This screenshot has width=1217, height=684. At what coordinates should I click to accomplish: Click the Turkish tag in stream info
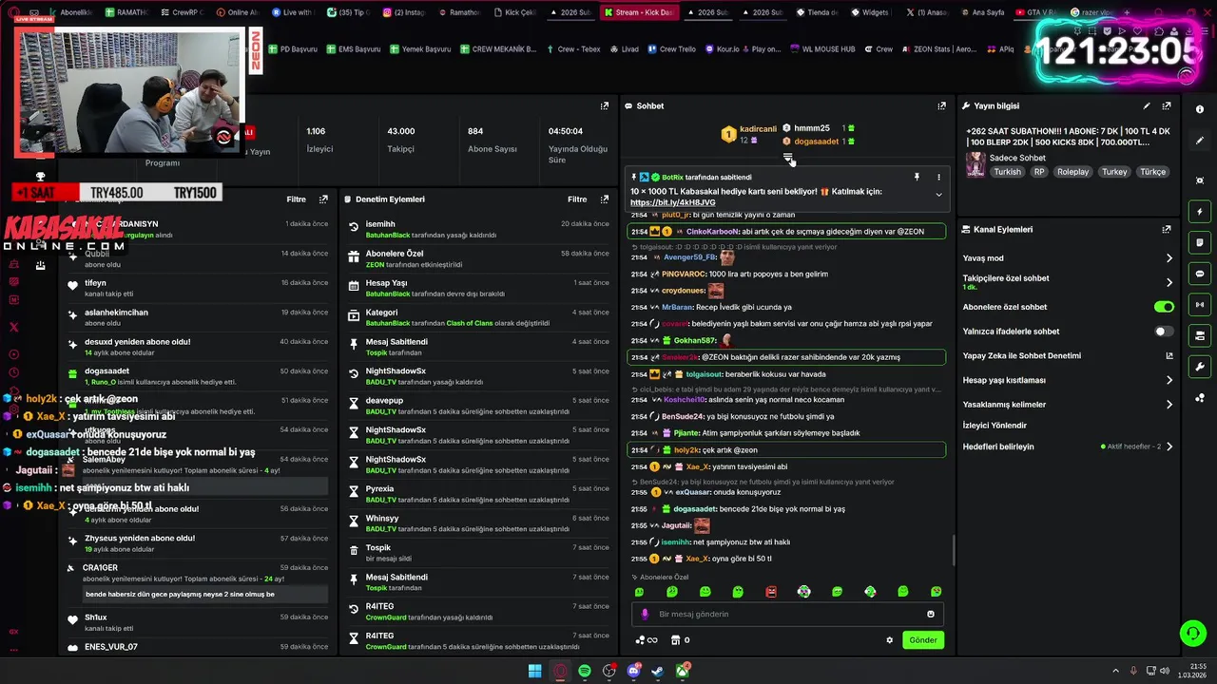click(1007, 172)
